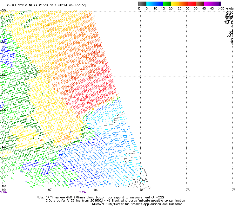
Task: Click the longitude label '-81'
Action: tap(140, 190)
